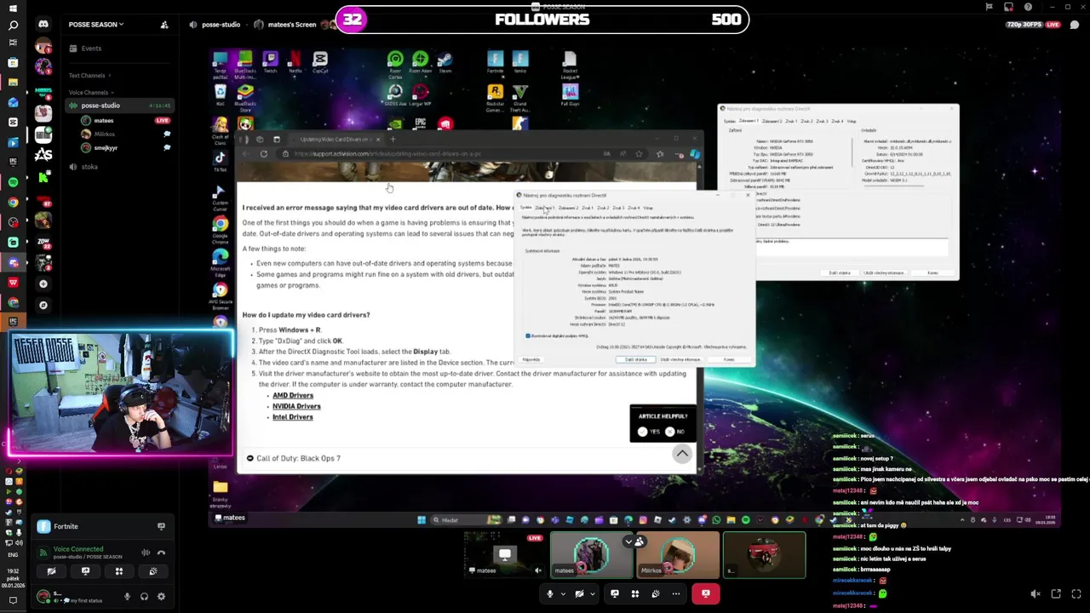
Task: Deafen with the headphones icon in the user panel
Action: click(x=144, y=597)
